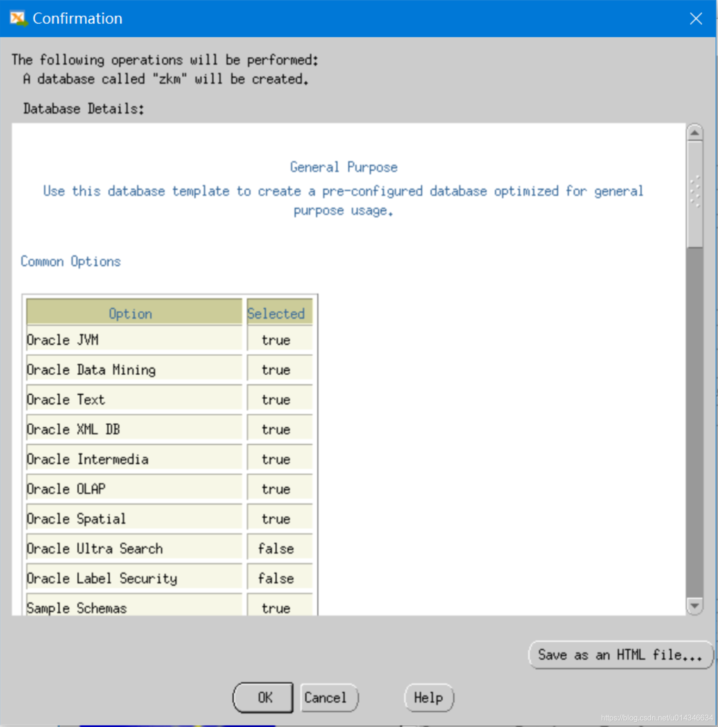
Task: Click the scrollbar down arrow
Action: 695,606
